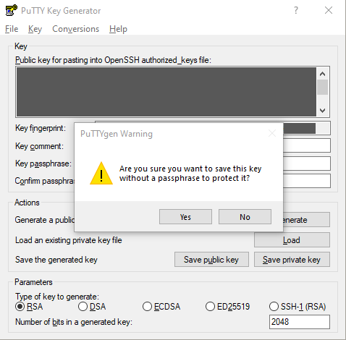The width and height of the screenshot is (346, 340).
Task: Close the PuTTYgen Warning dialog
Action: [272, 133]
